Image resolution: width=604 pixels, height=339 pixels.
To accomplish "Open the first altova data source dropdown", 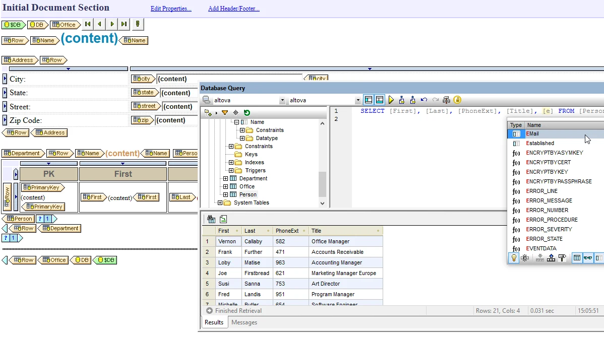I will [x=282, y=100].
